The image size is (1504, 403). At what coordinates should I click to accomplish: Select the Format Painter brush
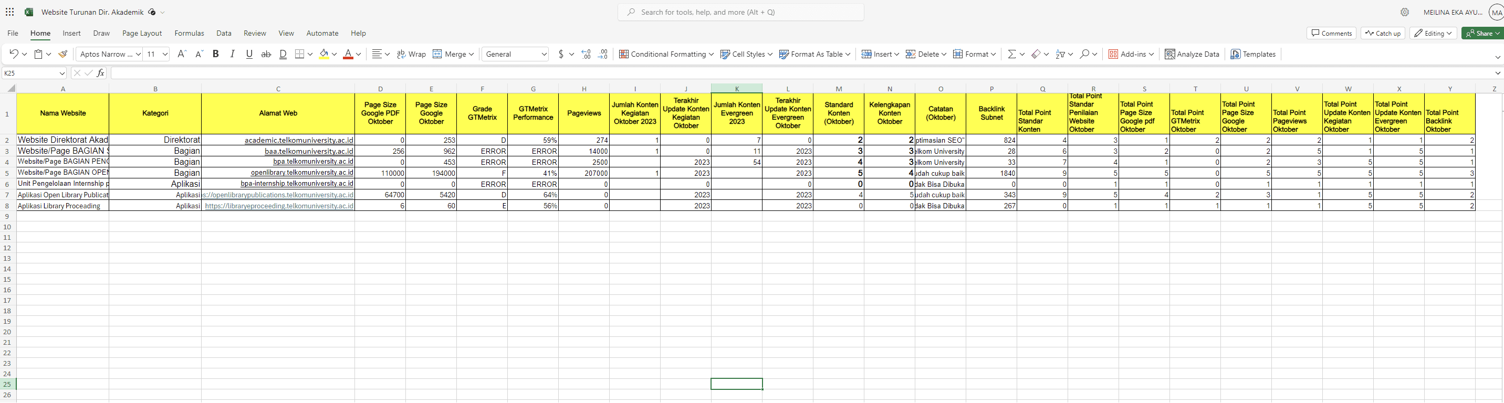[62, 54]
